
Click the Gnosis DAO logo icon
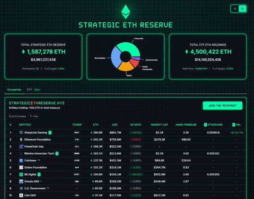(x=21, y=182)
